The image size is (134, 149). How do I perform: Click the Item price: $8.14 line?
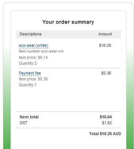pyautogui.click(x=33, y=57)
